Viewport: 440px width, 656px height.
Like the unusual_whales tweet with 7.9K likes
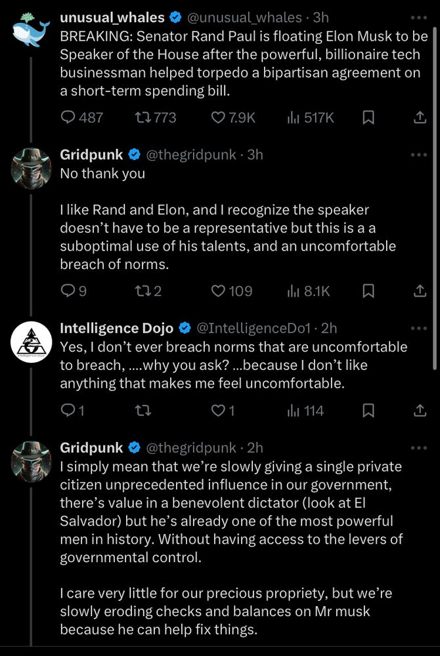point(232,117)
